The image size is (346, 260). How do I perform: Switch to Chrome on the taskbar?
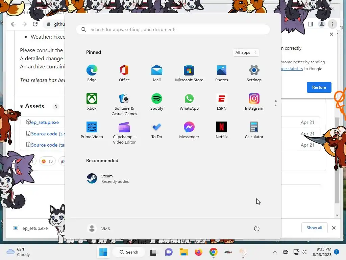point(214,252)
